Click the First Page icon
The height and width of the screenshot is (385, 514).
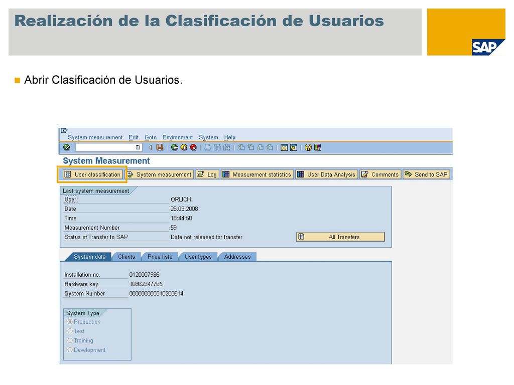coord(241,147)
